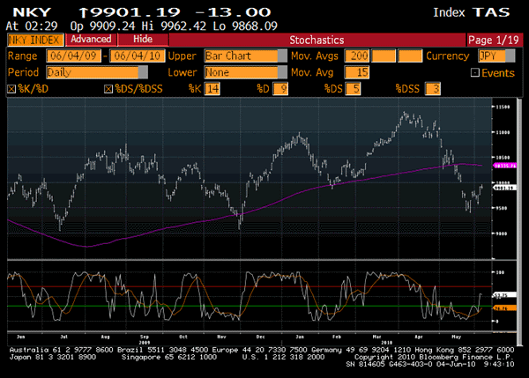Viewport: 529px width, 378px height.
Task: Click the Stochastics title bar
Action: pyautogui.click(x=317, y=41)
